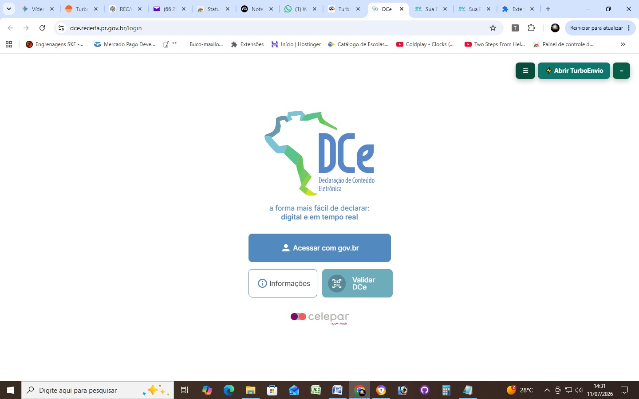The image size is (639, 399).
Task: Open Word from the taskbar
Action: [x=338, y=390]
